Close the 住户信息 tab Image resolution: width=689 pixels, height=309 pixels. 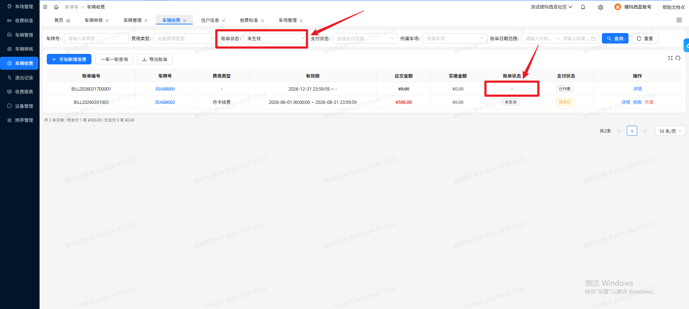pyautogui.click(x=224, y=20)
